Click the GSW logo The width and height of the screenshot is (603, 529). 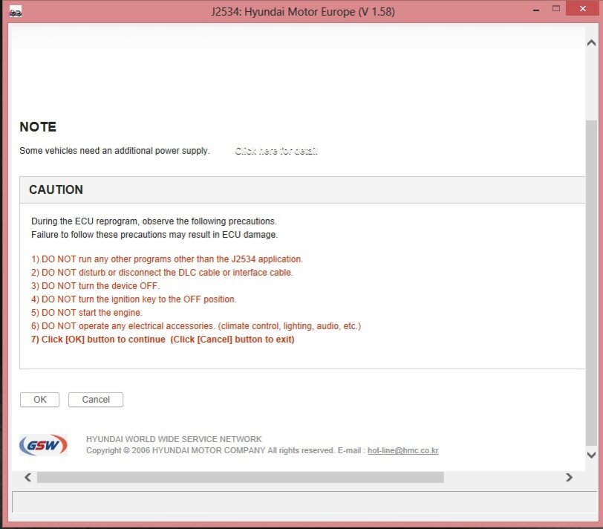point(44,445)
